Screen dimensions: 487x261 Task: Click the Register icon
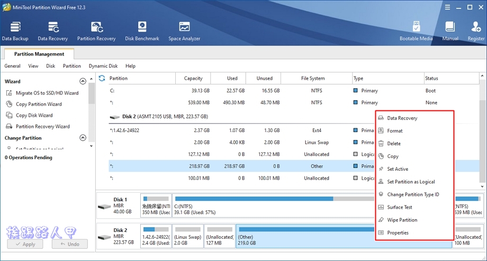click(x=476, y=31)
